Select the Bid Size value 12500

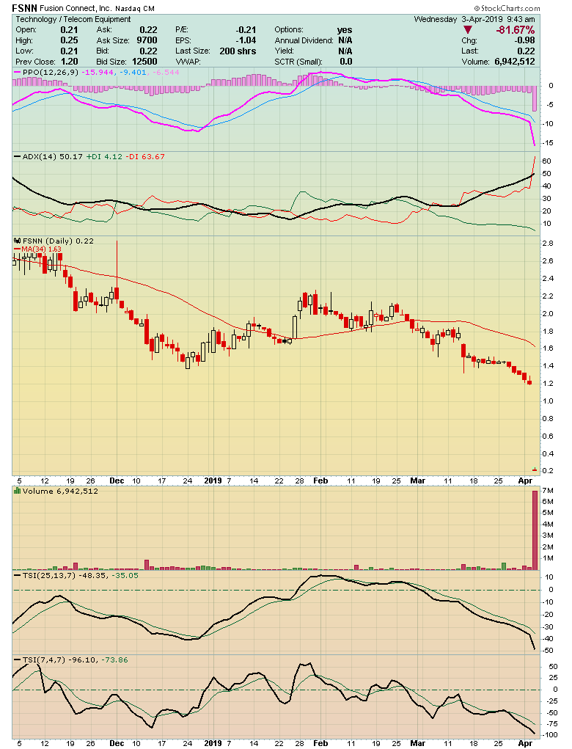pyautogui.click(x=144, y=62)
